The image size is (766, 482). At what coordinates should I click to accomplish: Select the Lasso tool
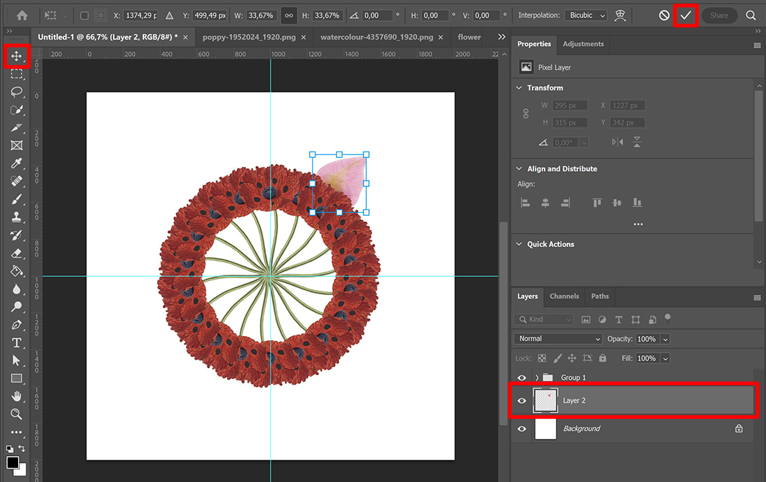(x=17, y=92)
